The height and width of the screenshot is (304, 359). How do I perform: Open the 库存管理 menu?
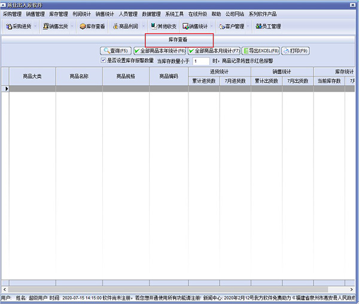[x=59, y=14]
